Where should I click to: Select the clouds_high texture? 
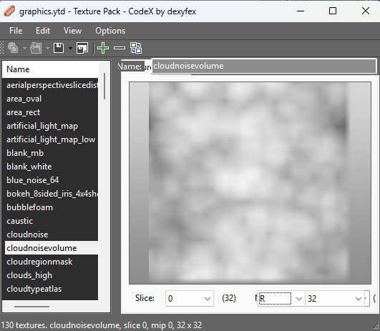click(x=52, y=275)
